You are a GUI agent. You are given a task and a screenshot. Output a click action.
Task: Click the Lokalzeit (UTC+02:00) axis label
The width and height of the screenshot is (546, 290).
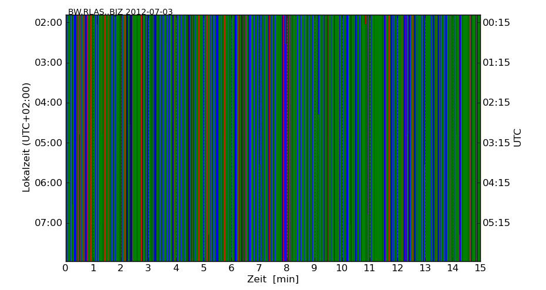26,137
